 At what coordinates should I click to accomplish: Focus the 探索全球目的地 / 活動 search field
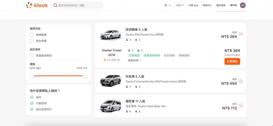[78, 5]
